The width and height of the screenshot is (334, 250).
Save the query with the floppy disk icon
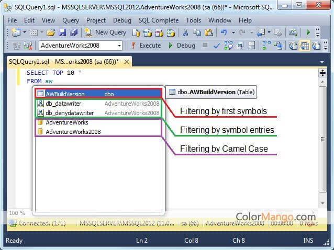coord(62,32)
